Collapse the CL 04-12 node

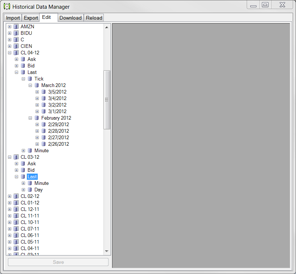click(x=10, y=53)
